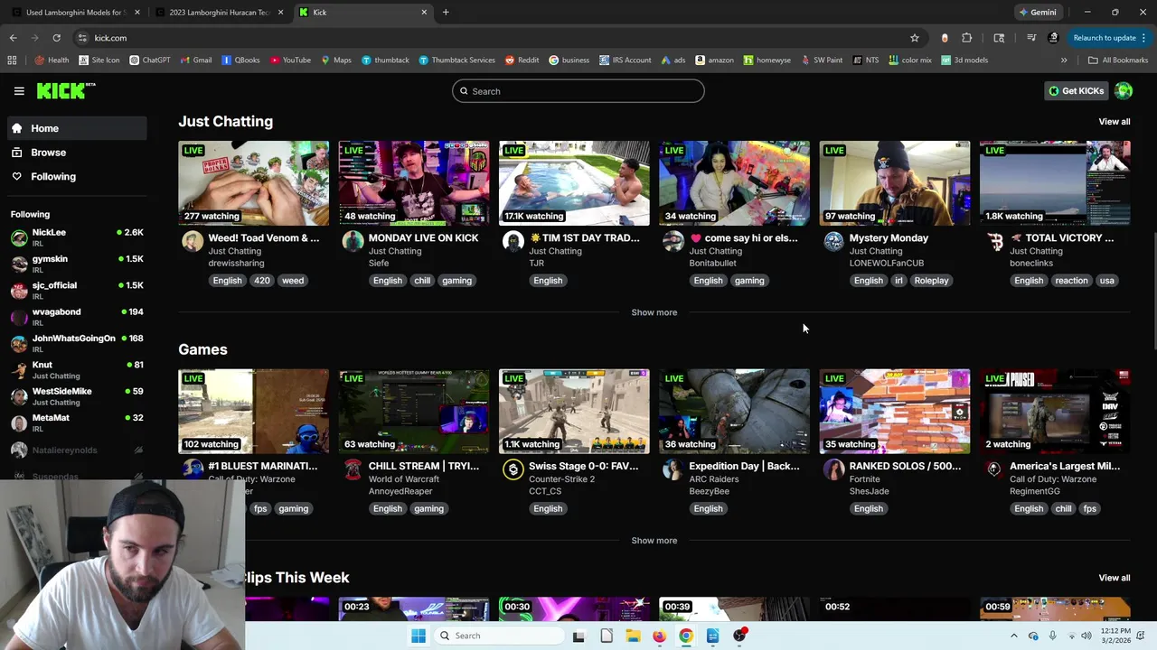The height and width of the screenshot is (650, 1157).
Task: Click CCT_CS channel avatar
Action: [x=513, y=469]
